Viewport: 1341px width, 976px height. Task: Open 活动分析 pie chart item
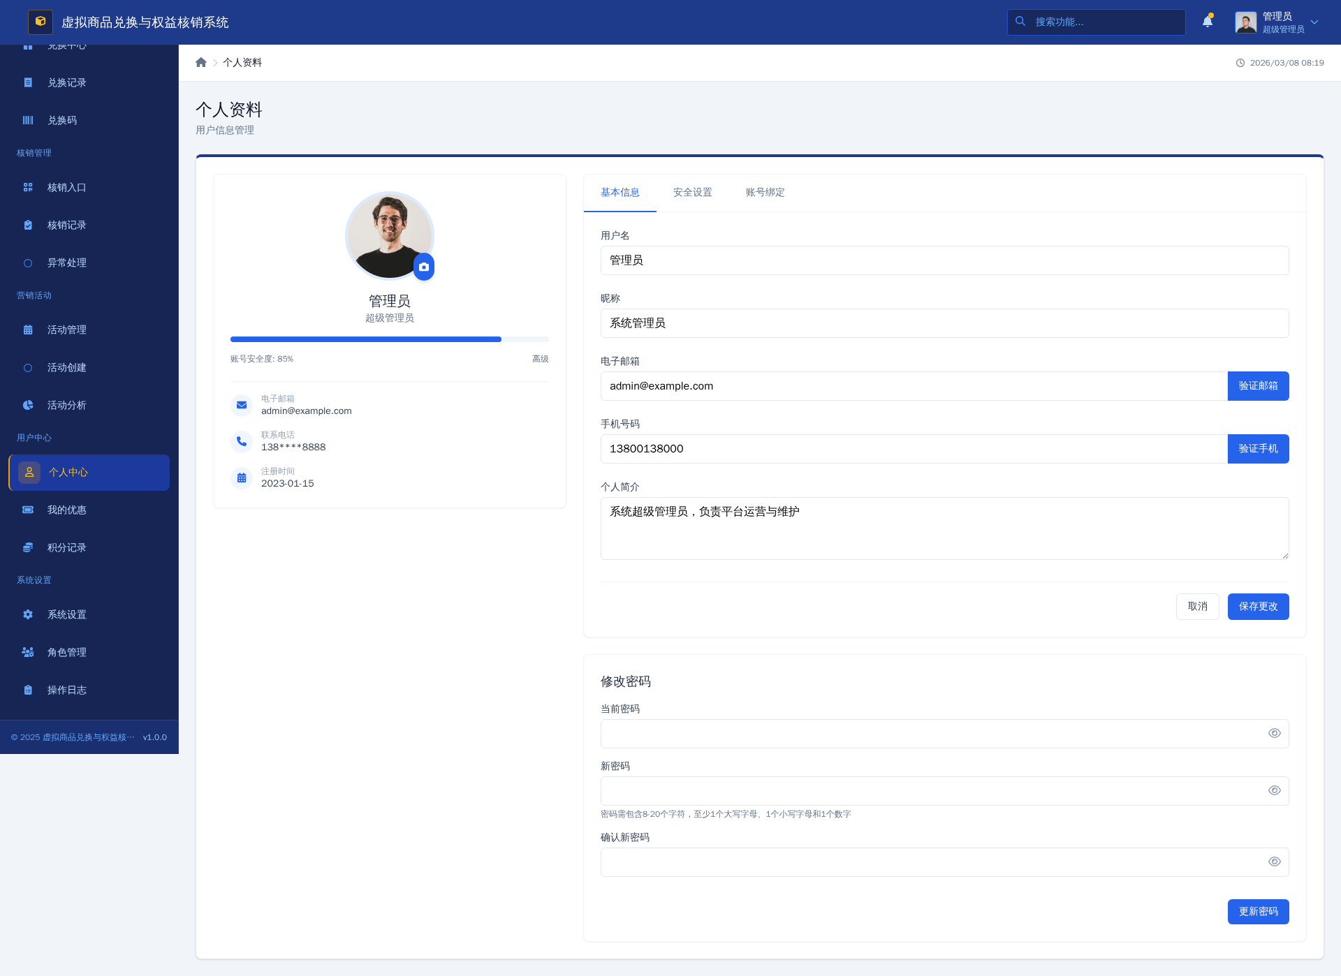click(66, 405)
